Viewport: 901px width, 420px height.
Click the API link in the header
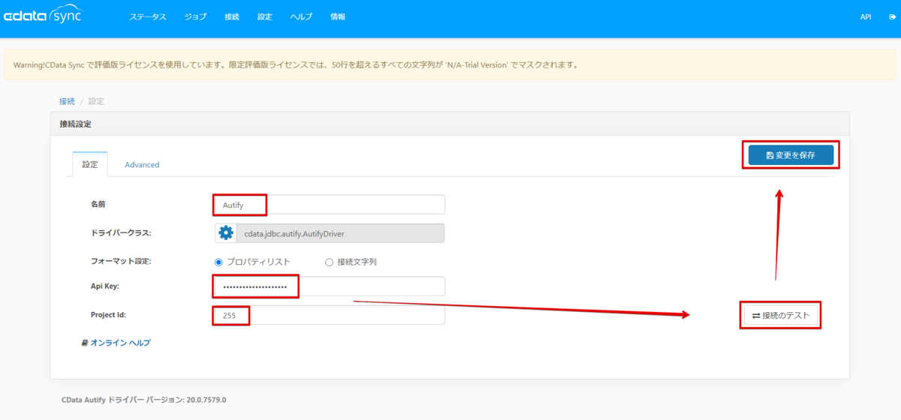[x=866, y=16]
